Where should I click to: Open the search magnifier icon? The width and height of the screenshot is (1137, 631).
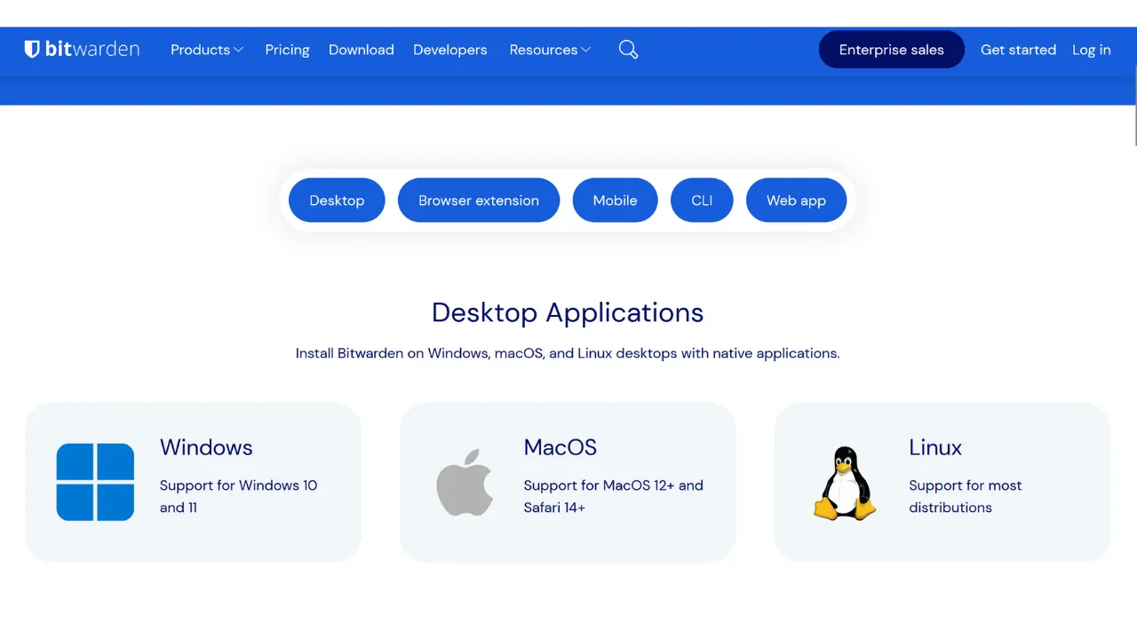click(628, 50)
